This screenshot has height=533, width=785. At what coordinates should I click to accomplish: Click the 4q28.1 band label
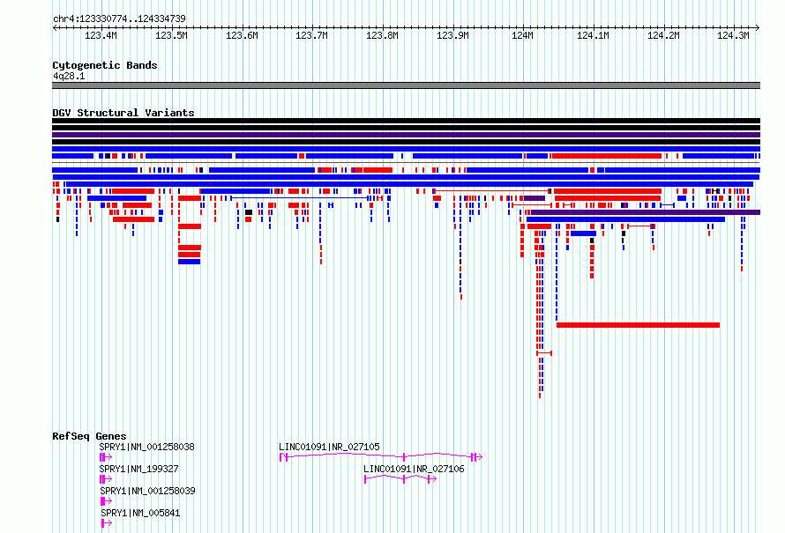click(69, 76)
